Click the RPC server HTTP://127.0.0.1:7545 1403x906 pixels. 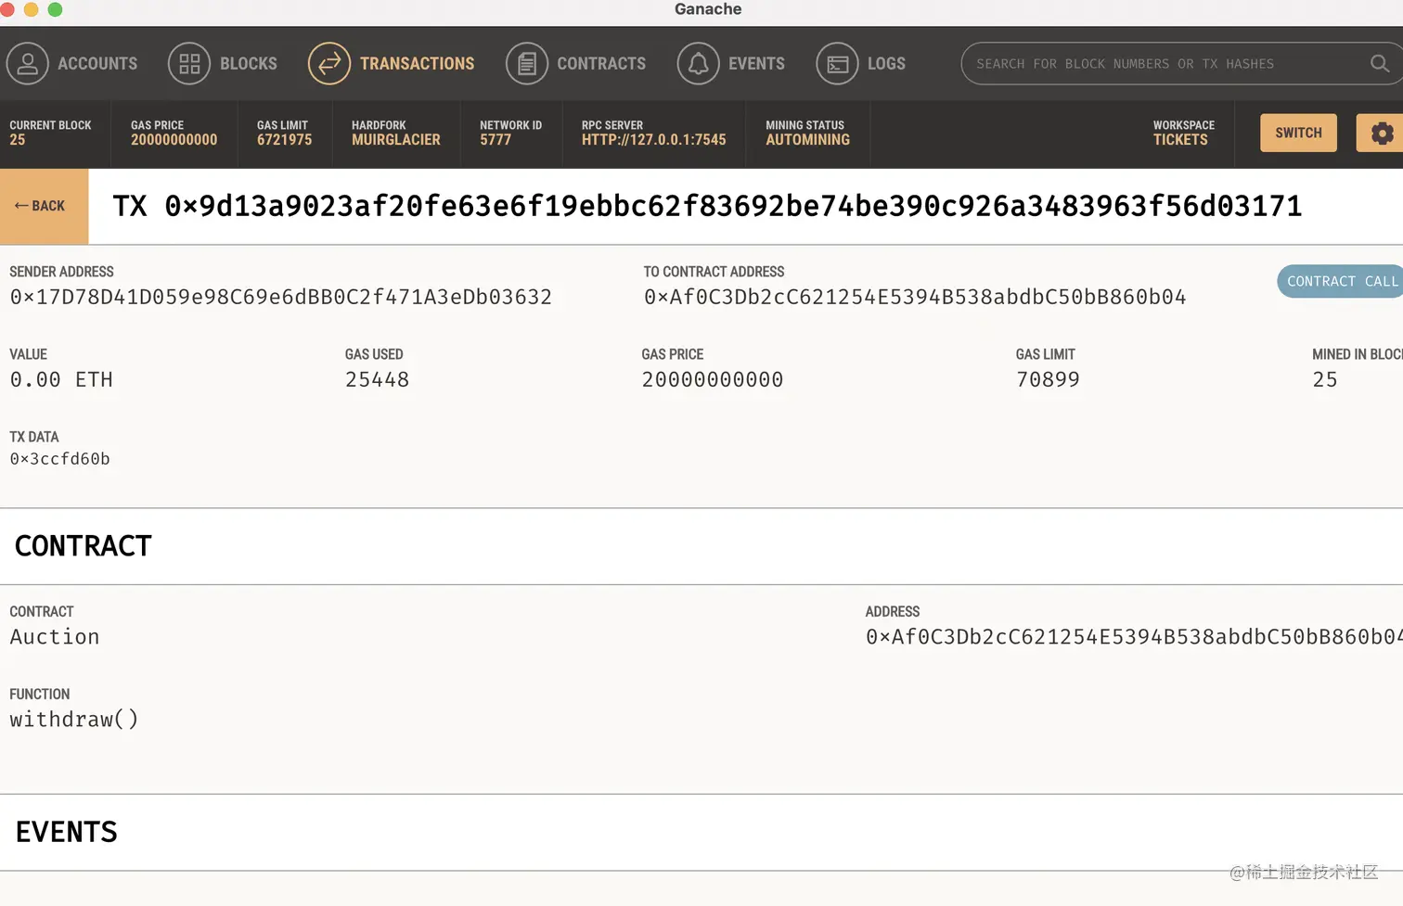pos(654,140)
